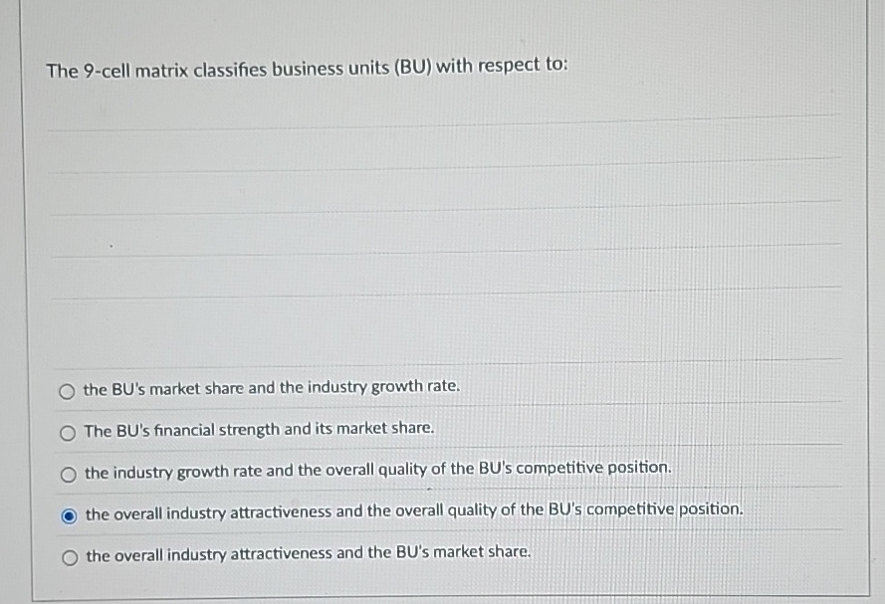Click the currently selected answer option text

click(413, 510)
